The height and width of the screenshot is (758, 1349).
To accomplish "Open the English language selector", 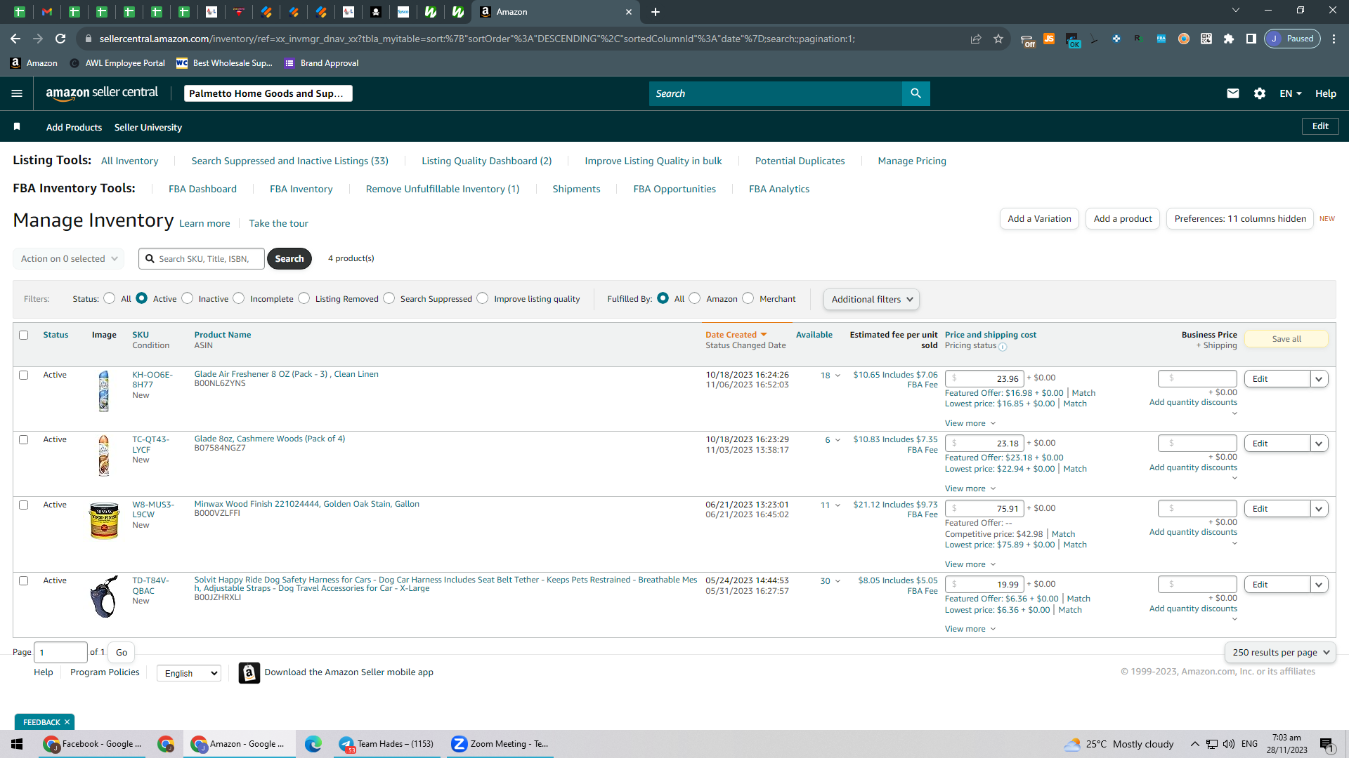I will [189, 673].
